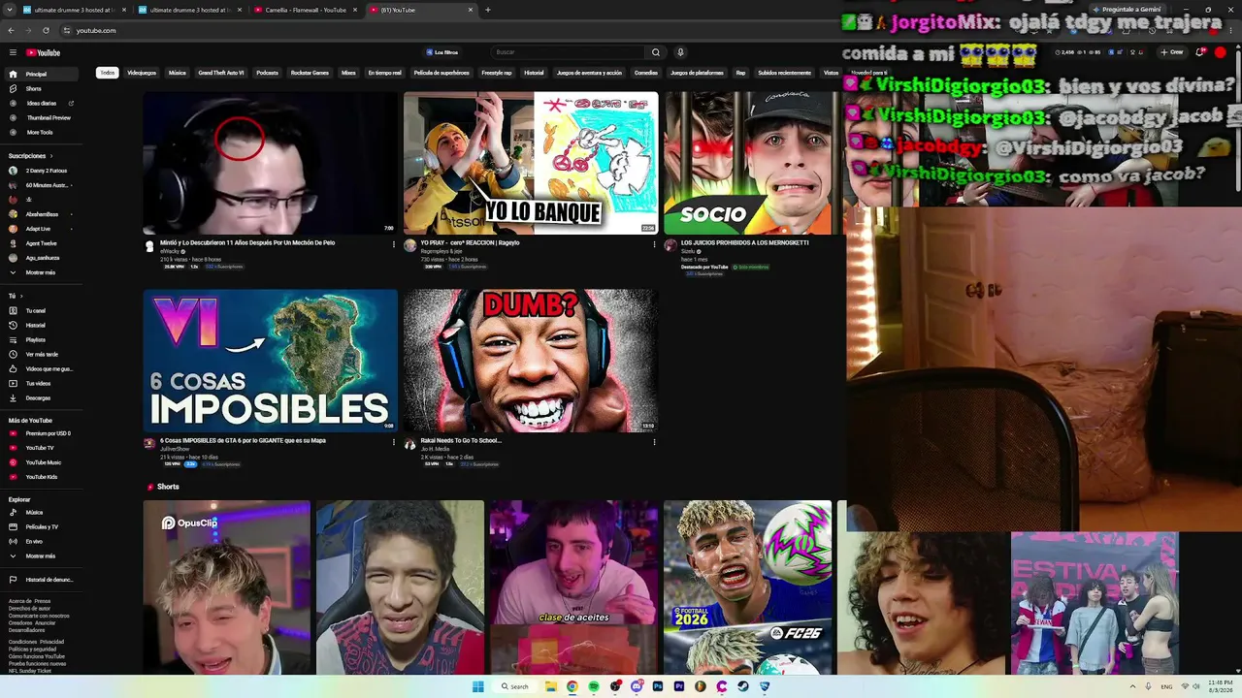Select the Podcasts filter chip

267,73
